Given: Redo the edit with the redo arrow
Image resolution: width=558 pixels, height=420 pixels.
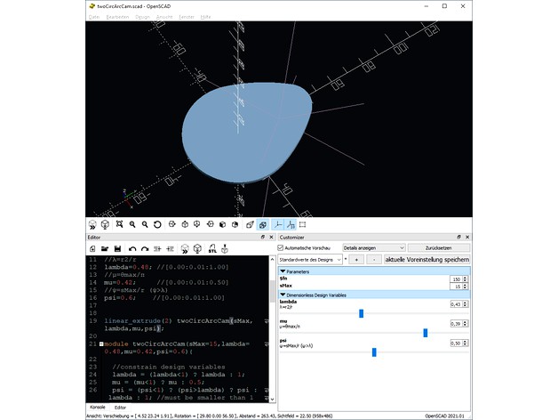Looking at the screenshot, I should tap(145, 249).
